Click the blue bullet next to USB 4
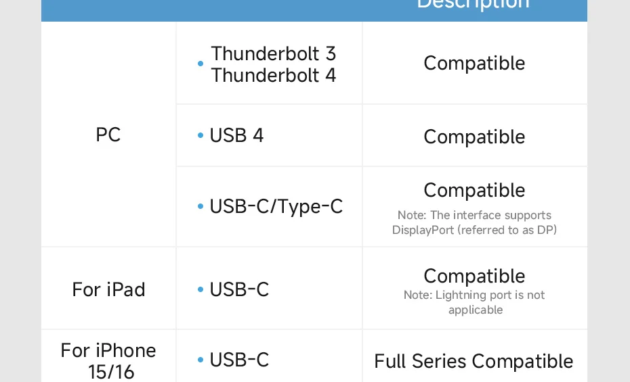This screenshot has width=630, height=382. point(201,136)
